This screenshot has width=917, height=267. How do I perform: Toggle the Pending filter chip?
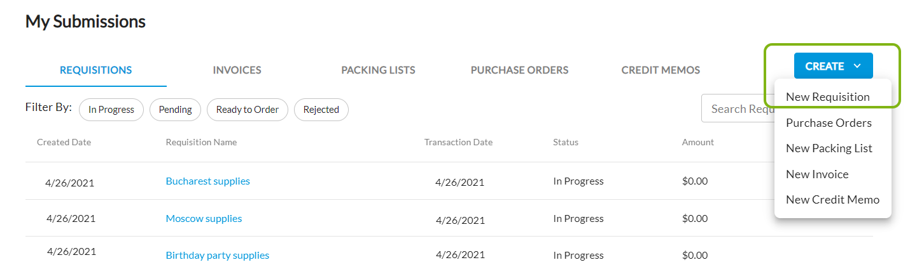175,110
